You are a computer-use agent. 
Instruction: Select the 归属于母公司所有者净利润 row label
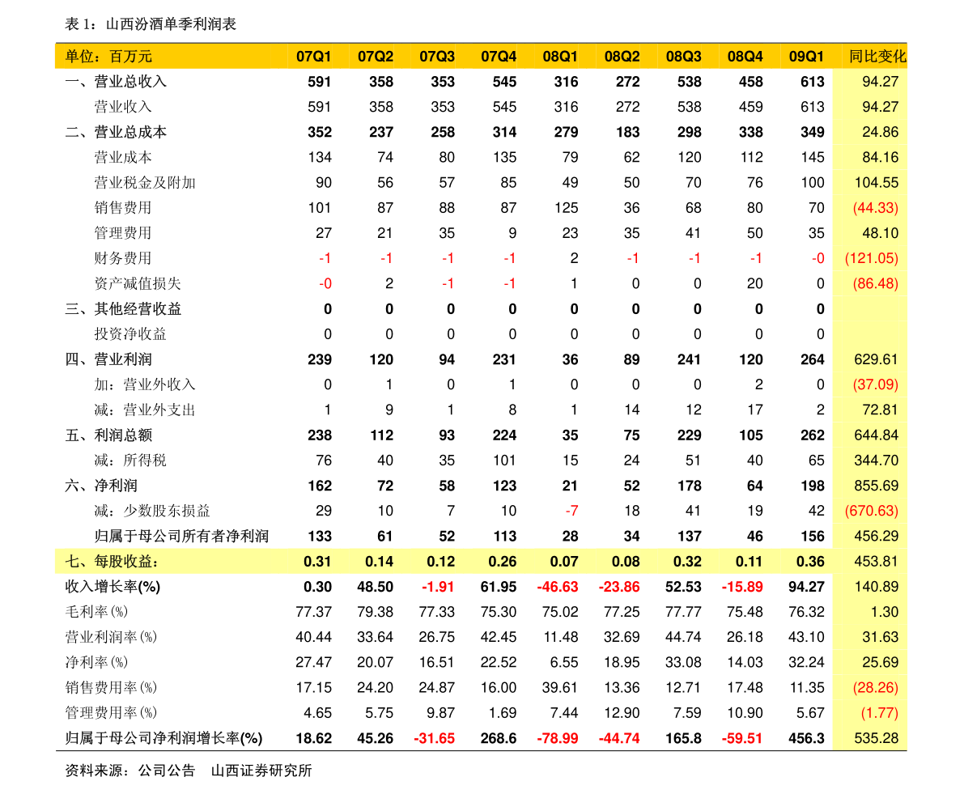click(x=181, y=536)
